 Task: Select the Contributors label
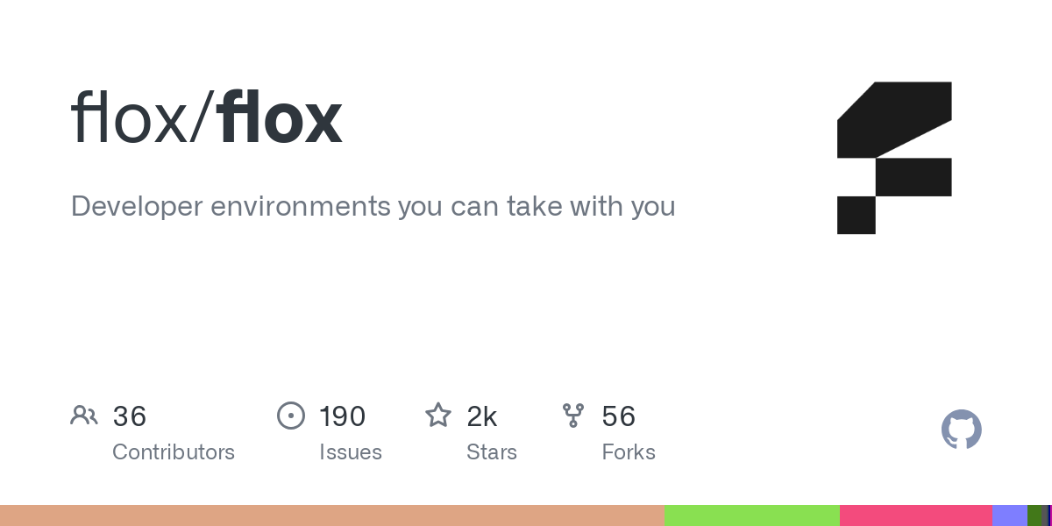pyautogui.click(x=174, y=452)
